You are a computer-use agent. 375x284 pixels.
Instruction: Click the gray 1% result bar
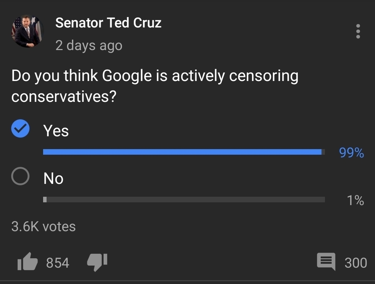click(x=184, y=200)
